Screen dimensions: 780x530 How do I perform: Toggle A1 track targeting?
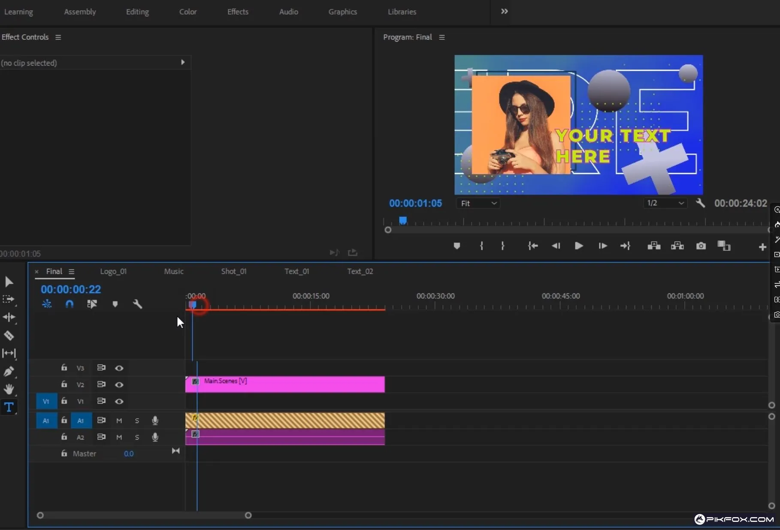tap(81, 421)
